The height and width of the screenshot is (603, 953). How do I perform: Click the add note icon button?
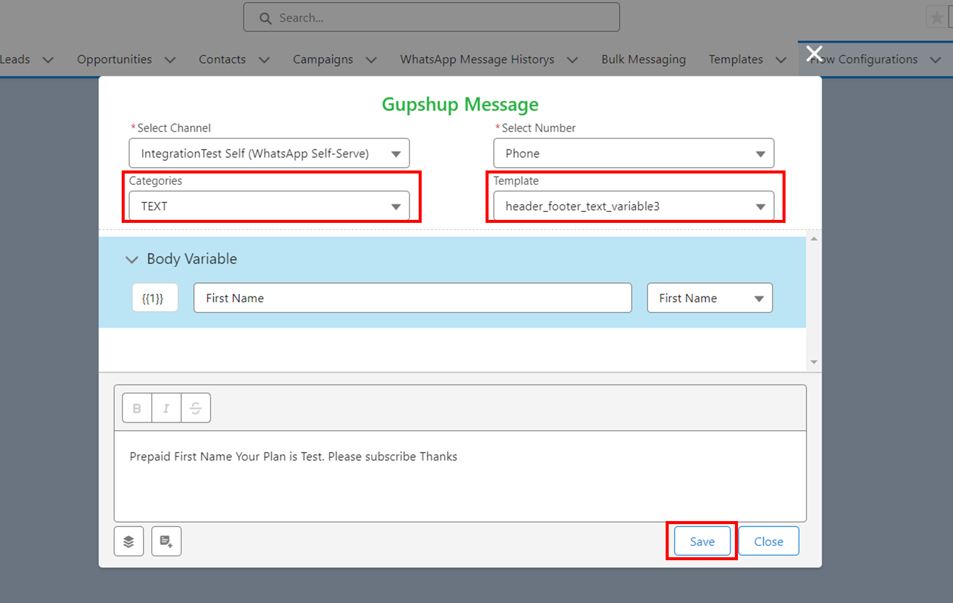point(166,541)
